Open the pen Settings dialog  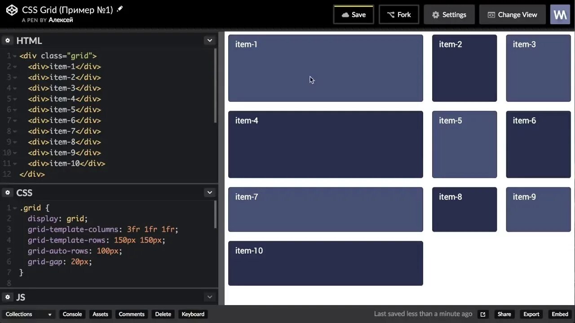pyautogui.click(x=449, y=14)
